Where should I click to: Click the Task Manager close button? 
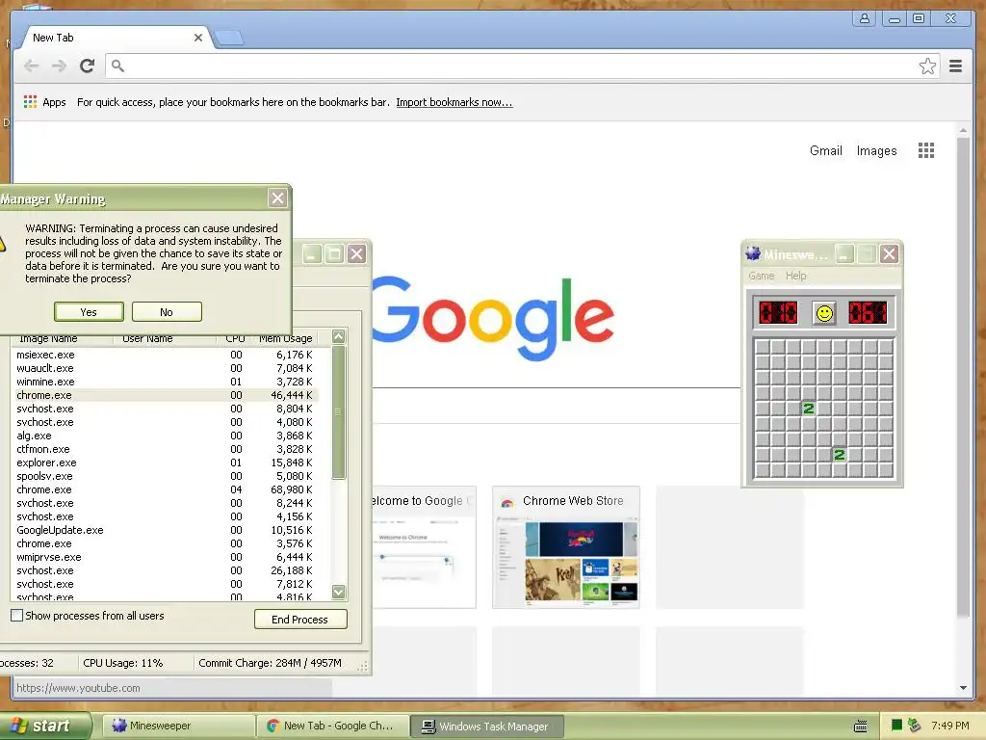(356, 254)
